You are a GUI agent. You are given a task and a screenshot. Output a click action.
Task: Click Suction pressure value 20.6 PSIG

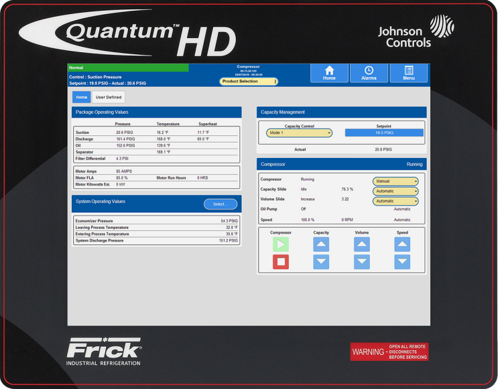[x=125, y=133]
